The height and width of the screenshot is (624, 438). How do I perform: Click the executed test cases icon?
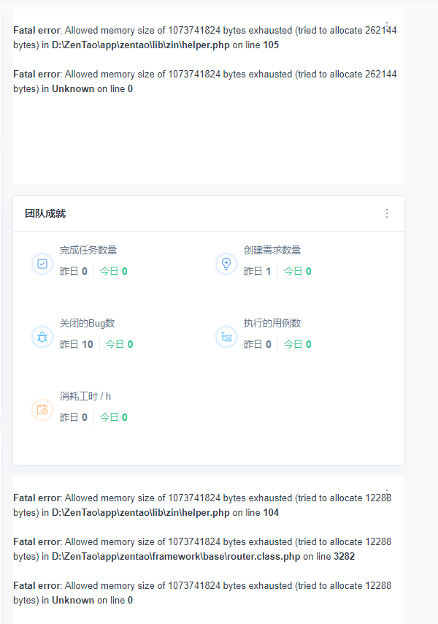pyautogui.click(x=226, y=337)
